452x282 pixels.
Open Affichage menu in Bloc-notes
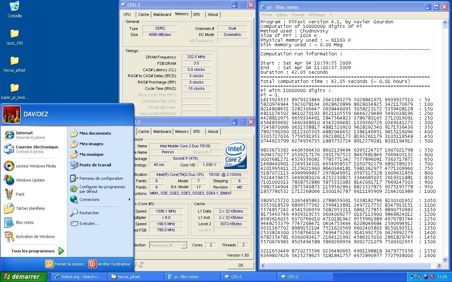pyautogui.click(x=316, y=15)
